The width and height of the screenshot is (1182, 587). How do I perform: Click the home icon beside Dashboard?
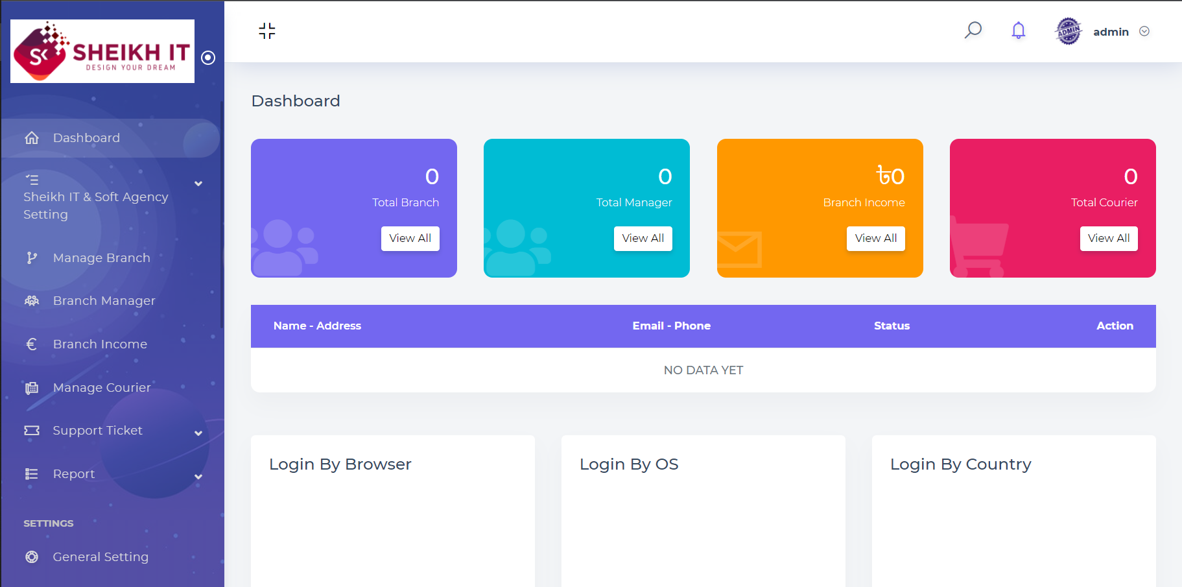(32, 138)
